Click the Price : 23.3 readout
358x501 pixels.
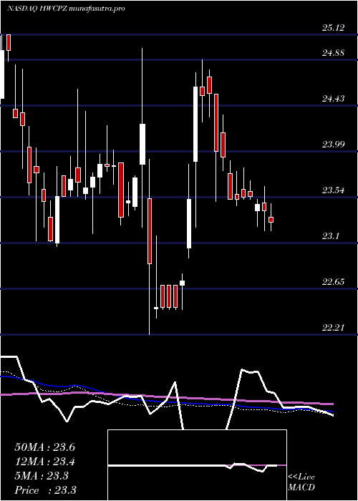pos(45,490)
